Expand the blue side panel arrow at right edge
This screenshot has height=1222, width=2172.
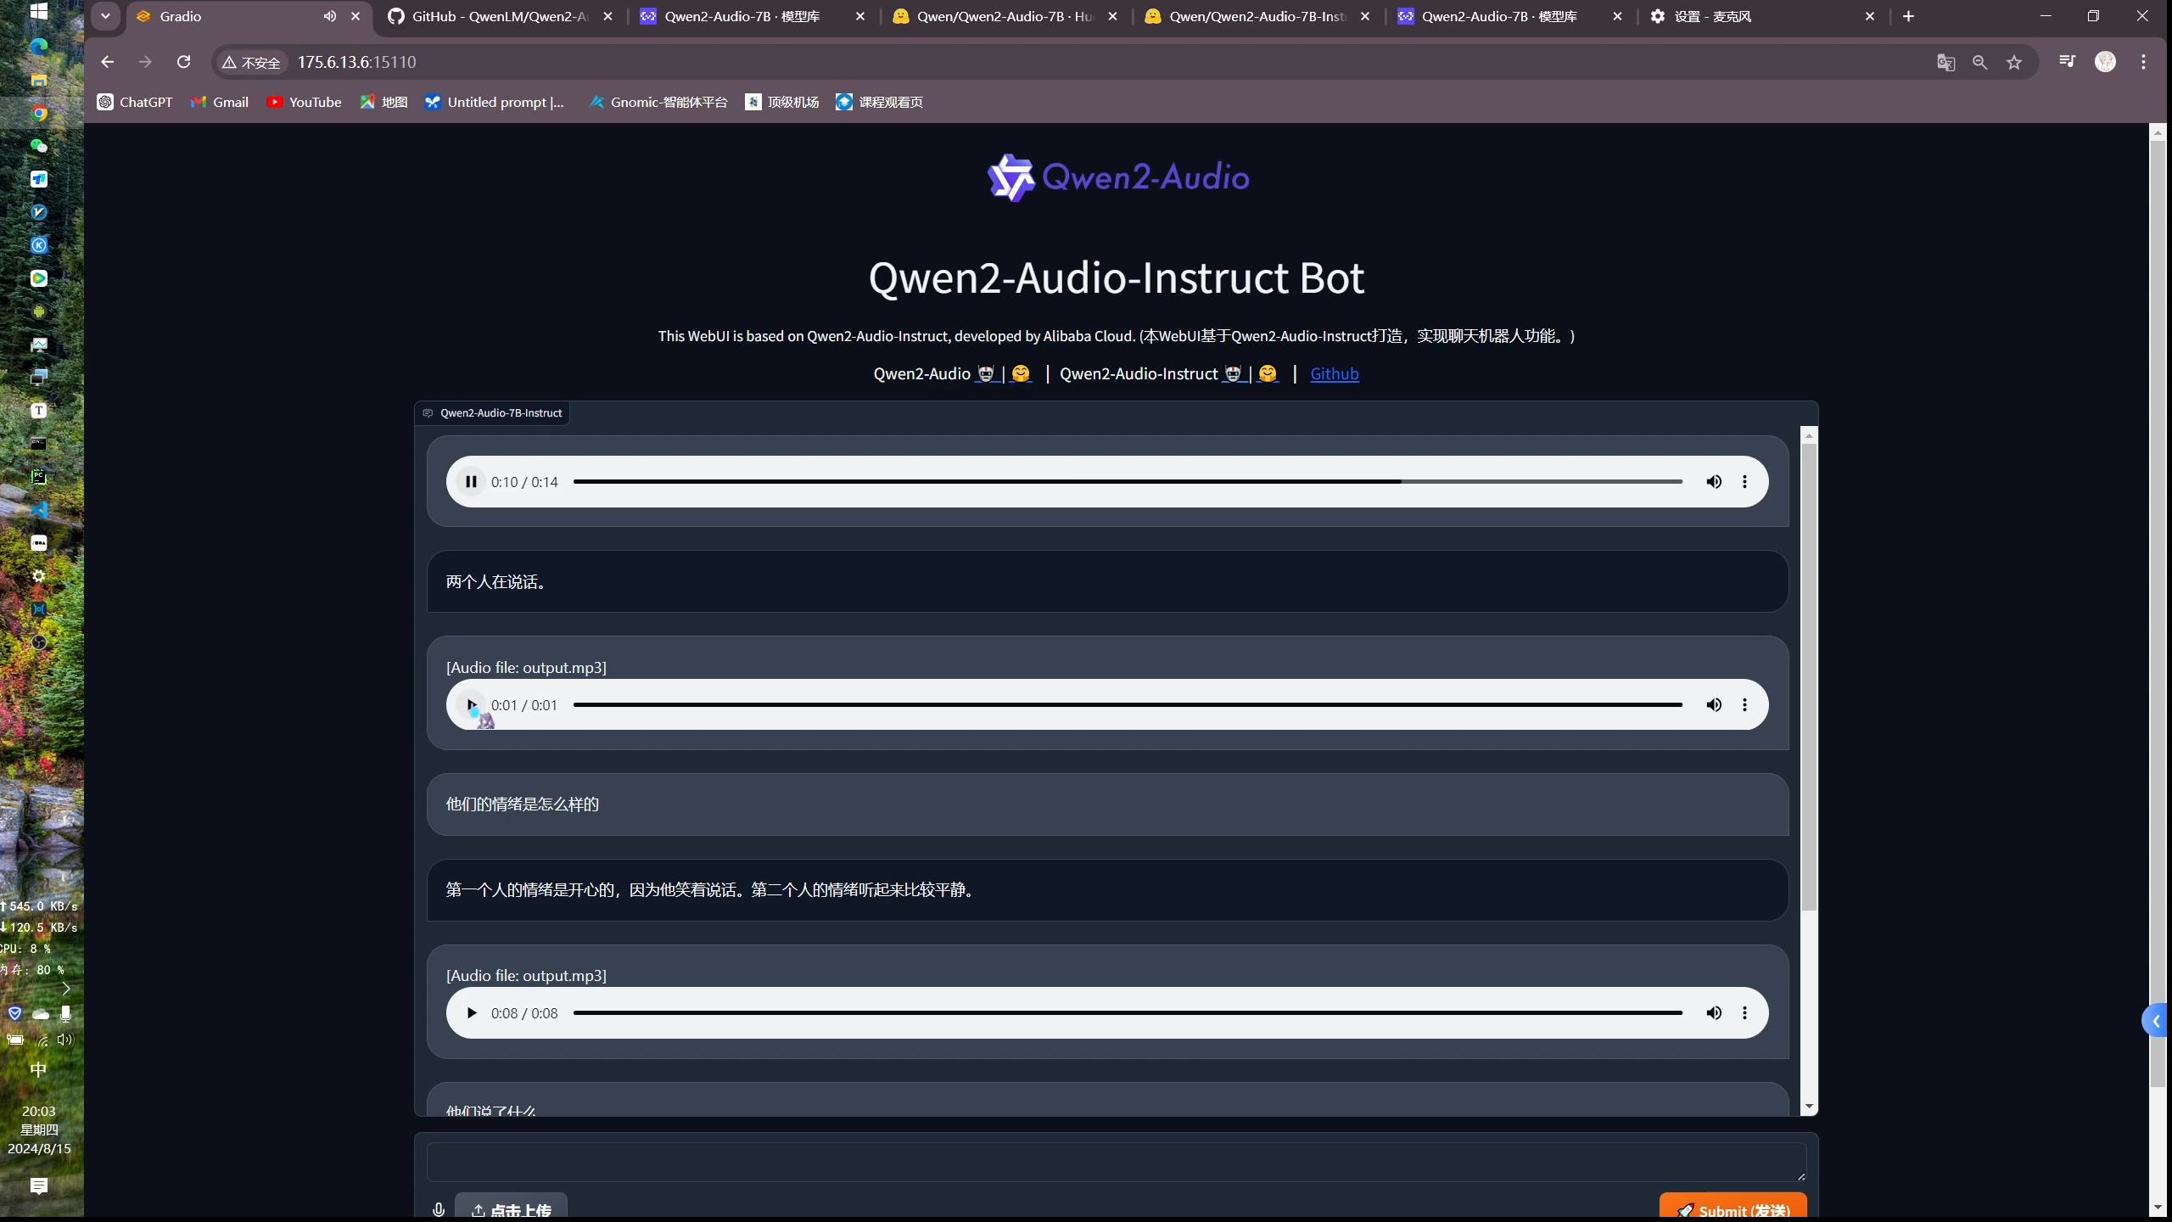click(x=2156, y=1022)
